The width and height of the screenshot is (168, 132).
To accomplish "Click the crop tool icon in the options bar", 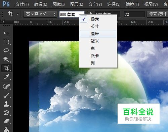I will pyautogui.click(x=11, y=14).
